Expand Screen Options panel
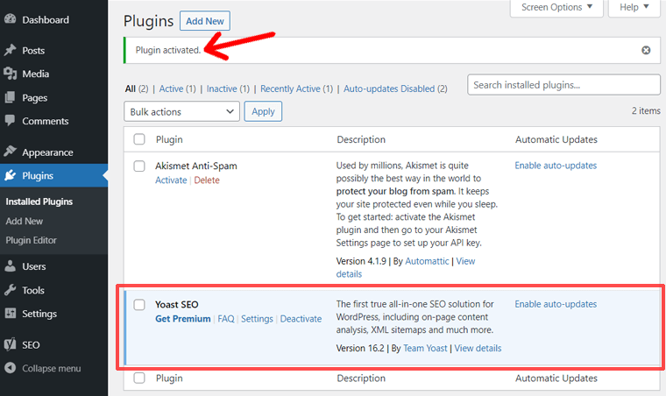 (556, 8)
